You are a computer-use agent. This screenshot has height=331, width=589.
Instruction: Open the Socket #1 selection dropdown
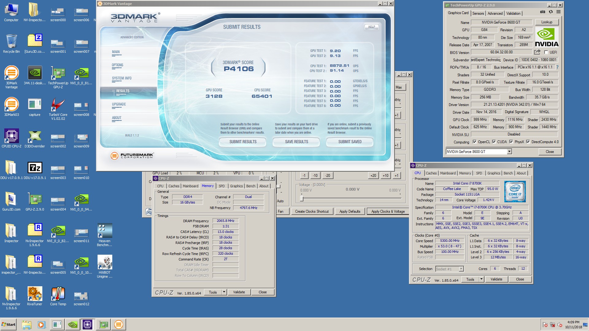[461, 269]
